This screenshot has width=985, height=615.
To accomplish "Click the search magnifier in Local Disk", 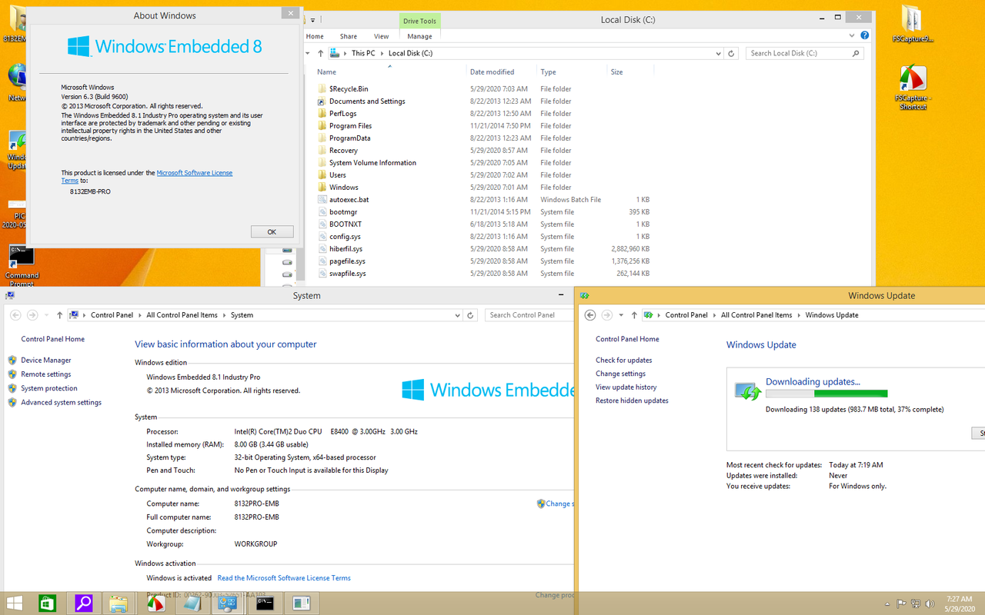I will (856, 53).
